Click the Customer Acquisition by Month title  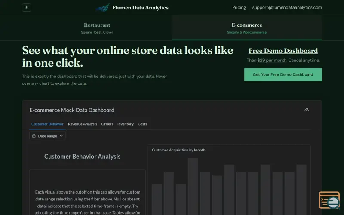178,150
